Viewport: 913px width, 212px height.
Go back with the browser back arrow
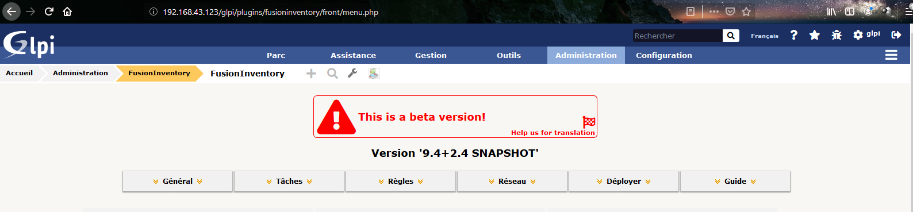coord(11,11)
